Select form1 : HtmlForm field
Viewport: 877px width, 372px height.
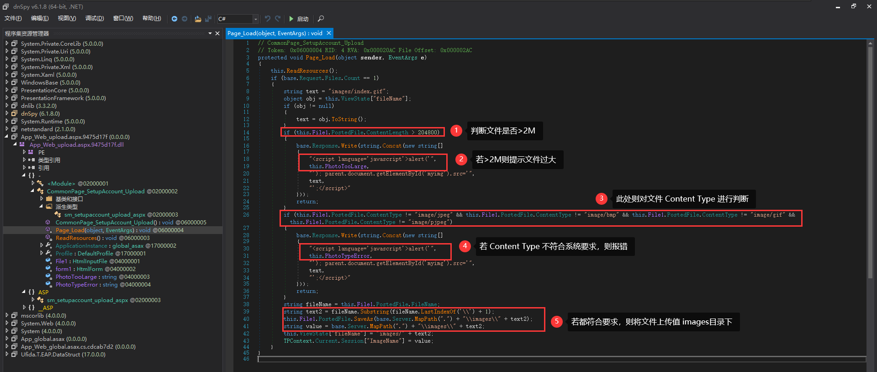pyautogui.click(x=95, y=269)
